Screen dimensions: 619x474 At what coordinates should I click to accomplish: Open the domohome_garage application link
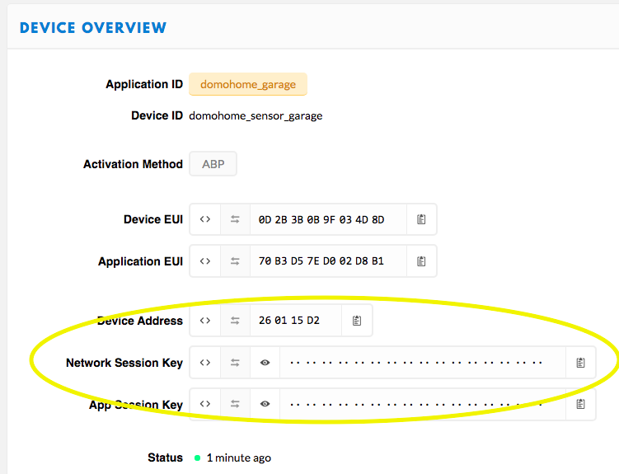click(248, 84)
